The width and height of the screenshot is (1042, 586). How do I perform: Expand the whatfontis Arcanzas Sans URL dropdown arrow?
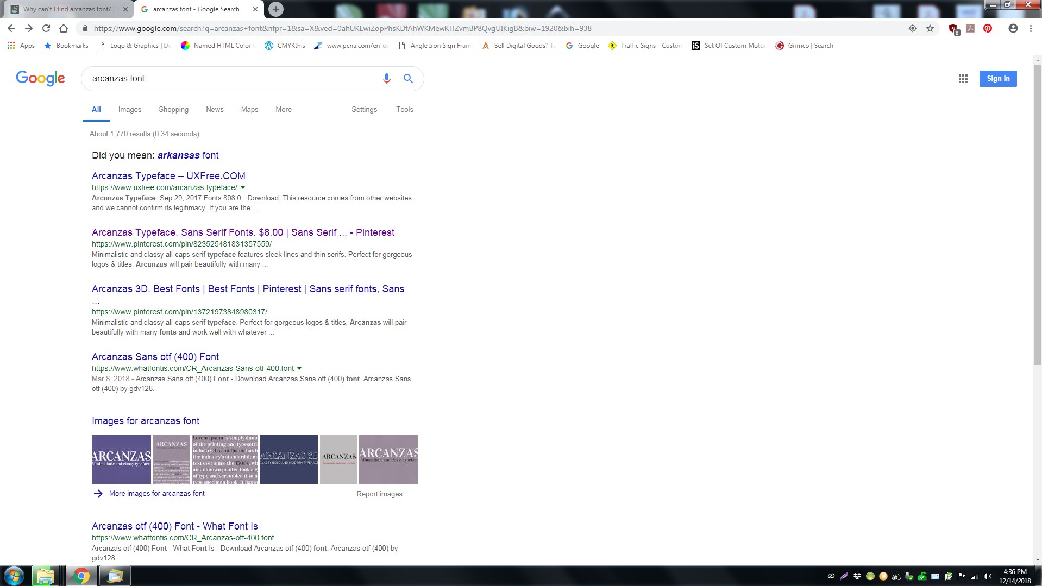coord(299,369)
